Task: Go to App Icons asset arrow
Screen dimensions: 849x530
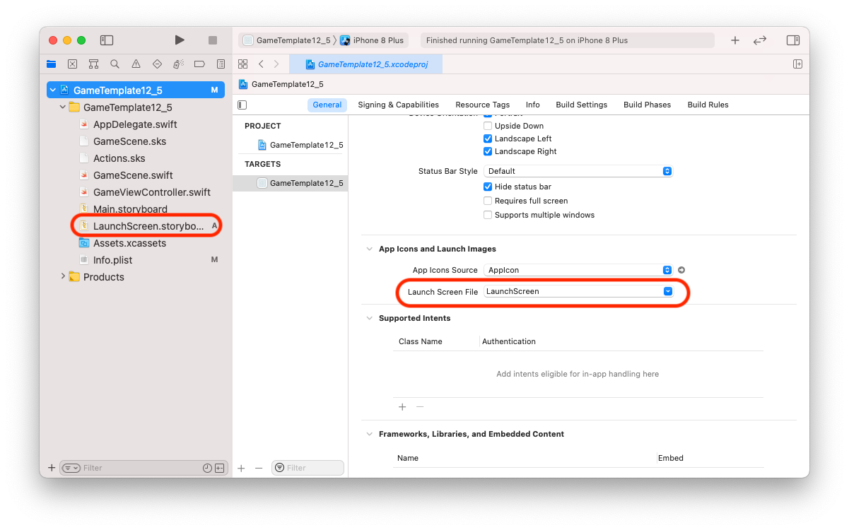Action: [681, 270]
